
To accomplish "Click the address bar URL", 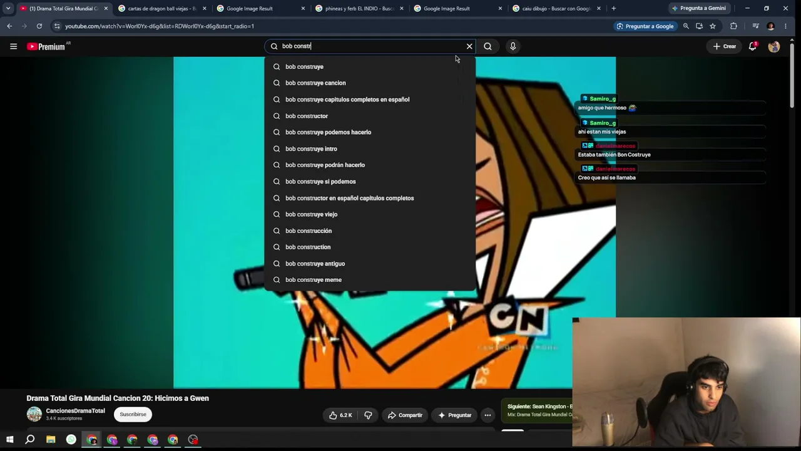I will point(160,26).
